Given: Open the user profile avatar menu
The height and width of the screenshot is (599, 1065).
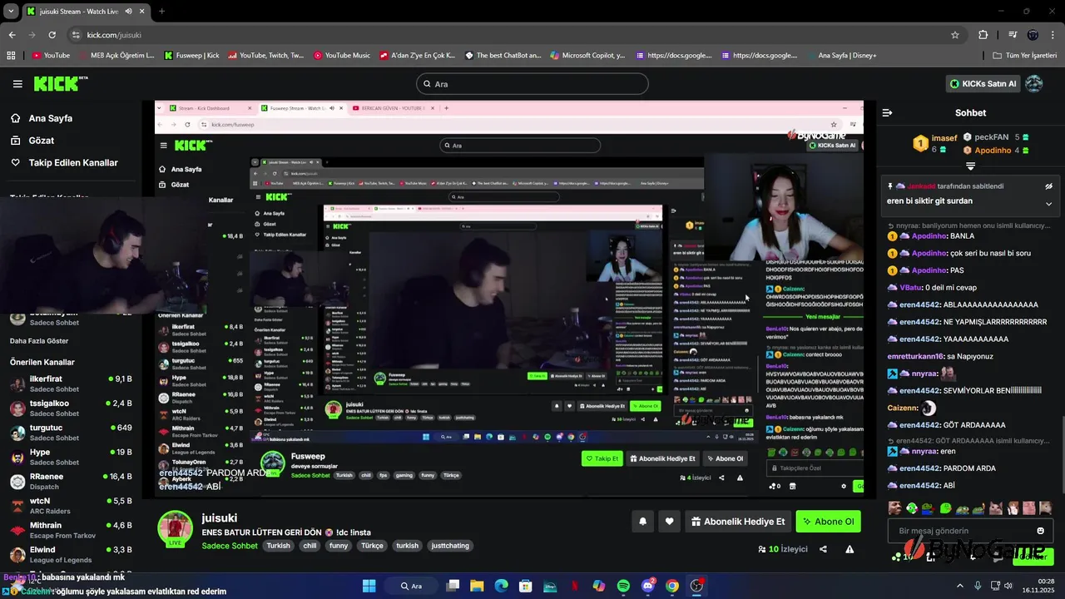Looking at the screenshot, I should (1034, 84).
